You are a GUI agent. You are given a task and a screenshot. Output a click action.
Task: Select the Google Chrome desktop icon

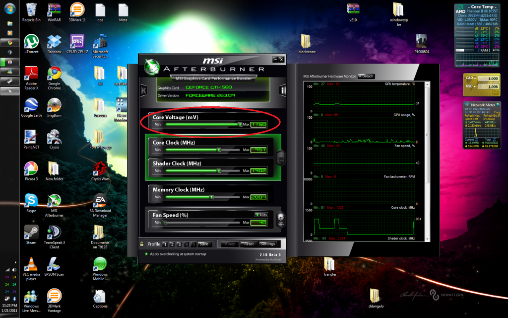click(x=54, y=78)
